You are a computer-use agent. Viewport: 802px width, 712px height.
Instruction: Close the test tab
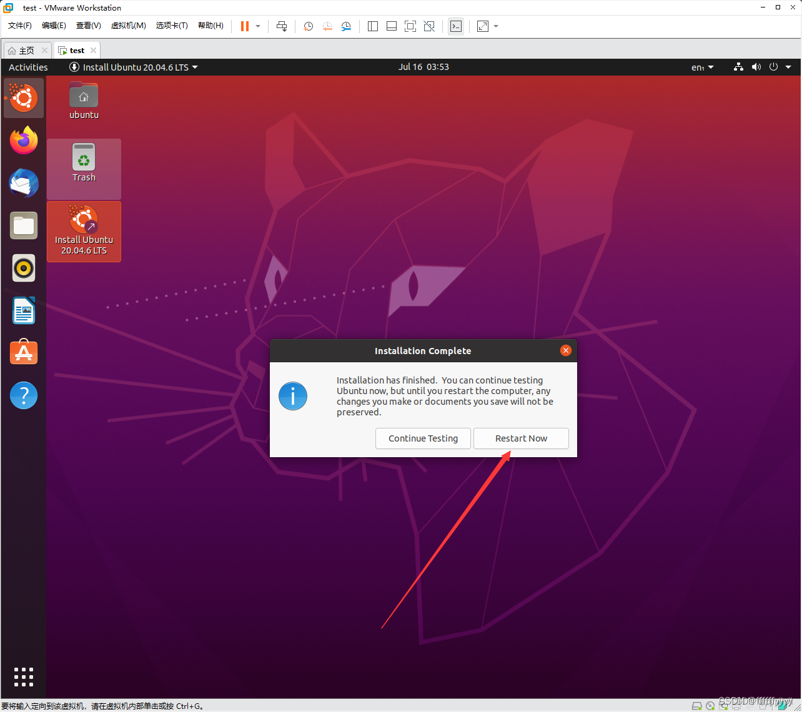pos(93,51)
